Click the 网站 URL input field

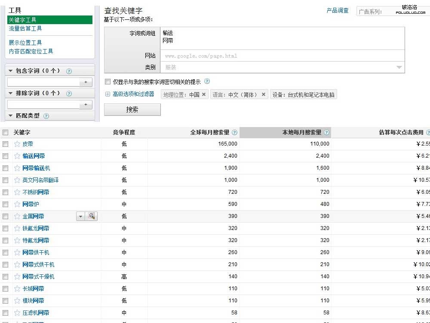click(282, 56)
